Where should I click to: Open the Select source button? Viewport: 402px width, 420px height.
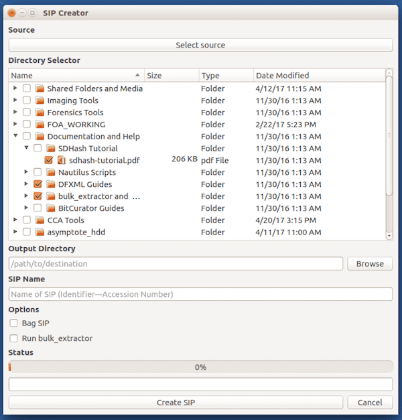(x=200, y=45)
